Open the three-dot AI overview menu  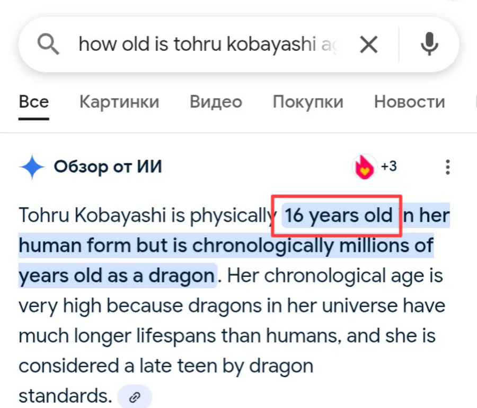447,167
